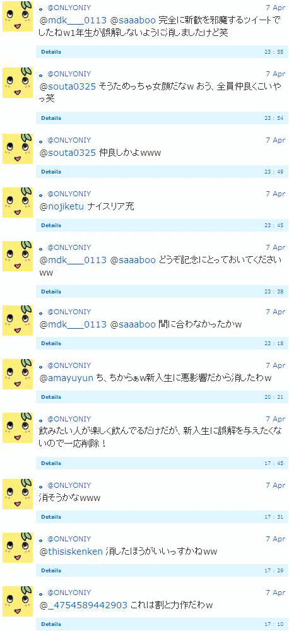The image size is (289, 631).
Task: Click @ONLYONIY username on 17:31 tweet
Action: point(69,485)
